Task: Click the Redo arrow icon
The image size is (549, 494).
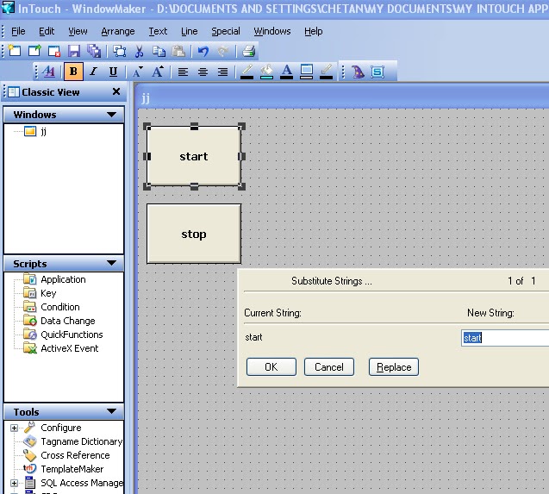Action: coord(223,51)
